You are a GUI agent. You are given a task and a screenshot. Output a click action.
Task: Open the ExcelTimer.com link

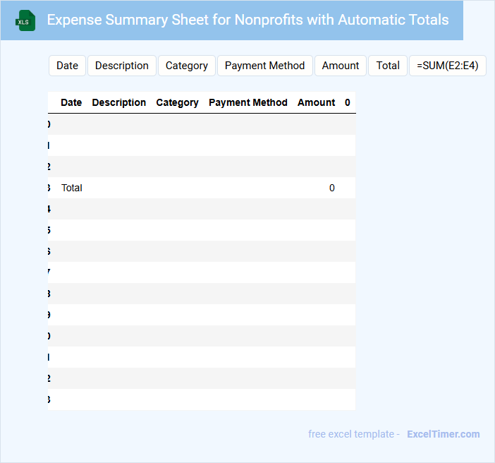(x=444, y=434)
